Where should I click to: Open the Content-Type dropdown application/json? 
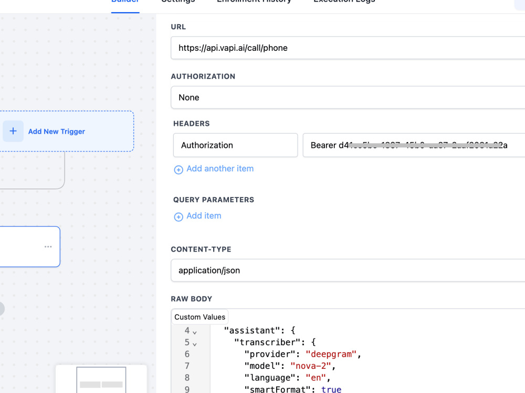[x=348, y=270]
